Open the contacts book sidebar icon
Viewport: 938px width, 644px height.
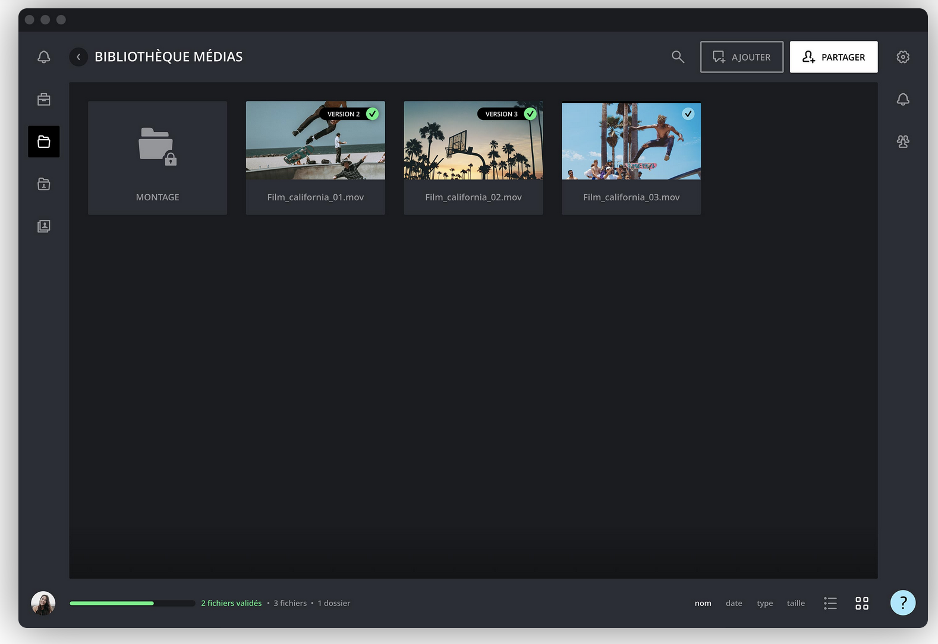pyautogui.click(x=44, y=226)
